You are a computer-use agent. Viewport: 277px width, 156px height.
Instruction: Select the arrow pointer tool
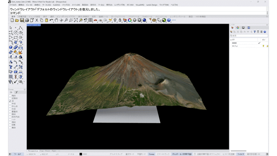pyautogui.click(x=11, y=28)
